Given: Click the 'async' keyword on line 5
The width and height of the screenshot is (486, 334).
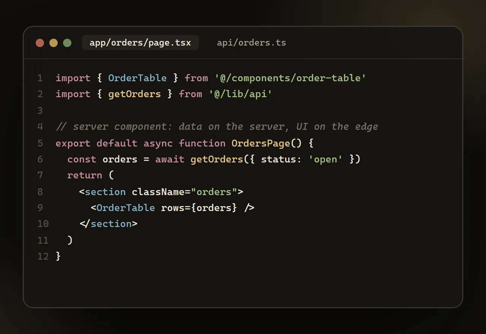Looking at the screenshot, I should click(158, 143).
